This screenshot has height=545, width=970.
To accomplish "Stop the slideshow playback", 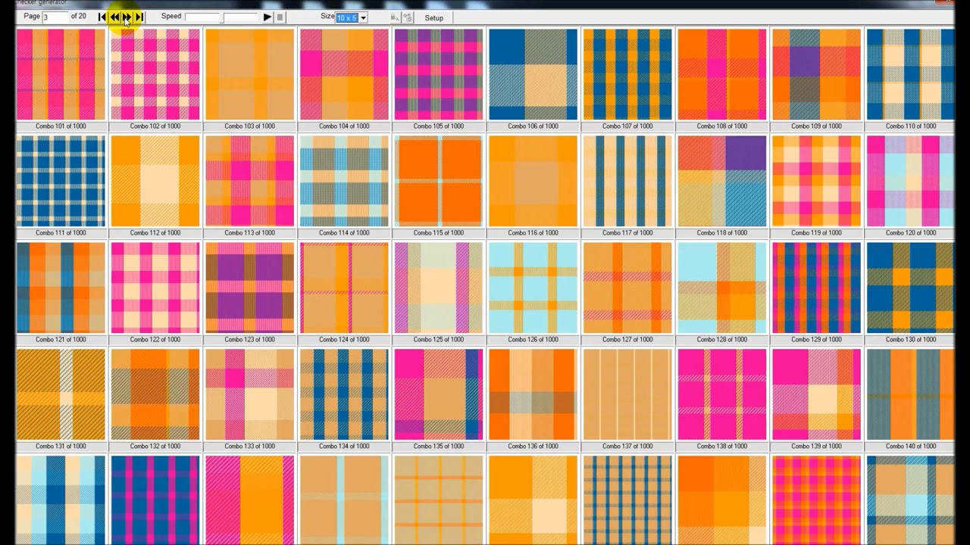I will coord(280,17).
